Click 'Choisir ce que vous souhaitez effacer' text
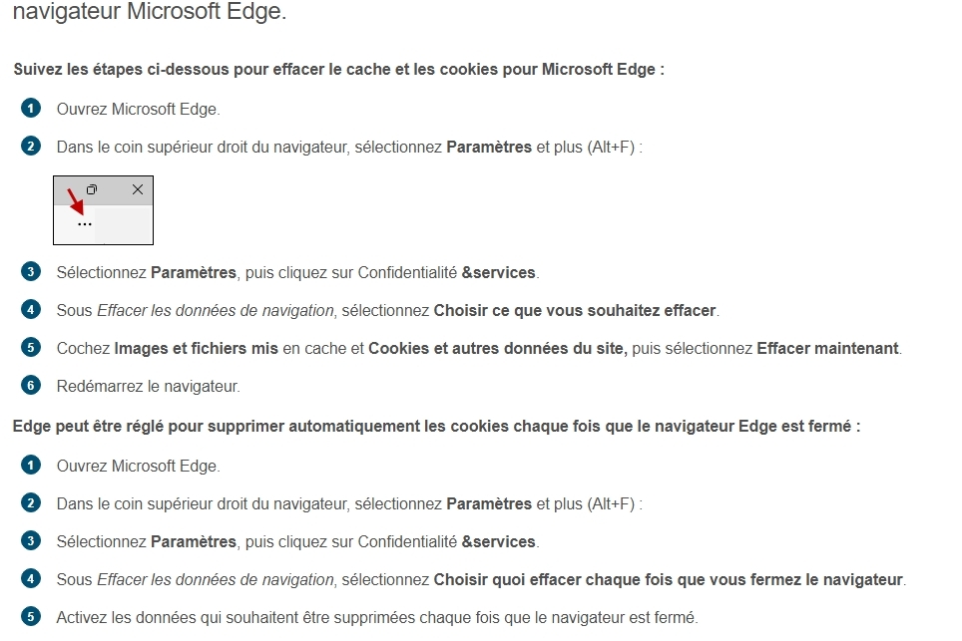The width and height of the screenshot is (962, 641). [x=575, y=310]
